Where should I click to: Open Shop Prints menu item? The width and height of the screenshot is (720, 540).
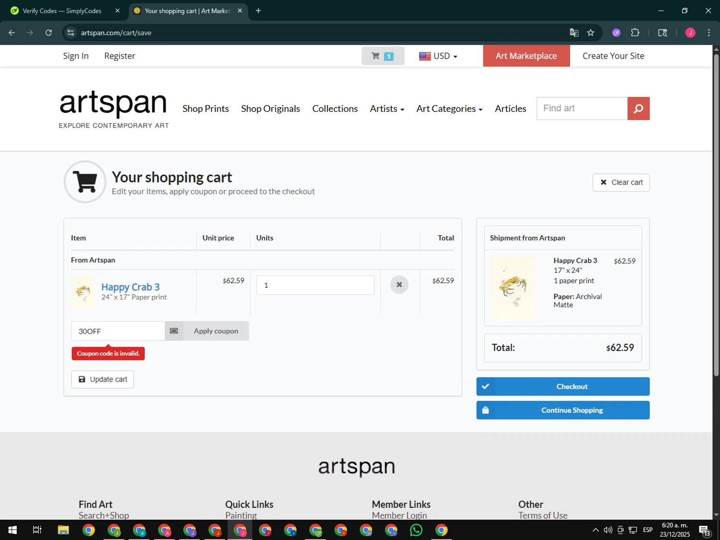(x=205, y=108)
